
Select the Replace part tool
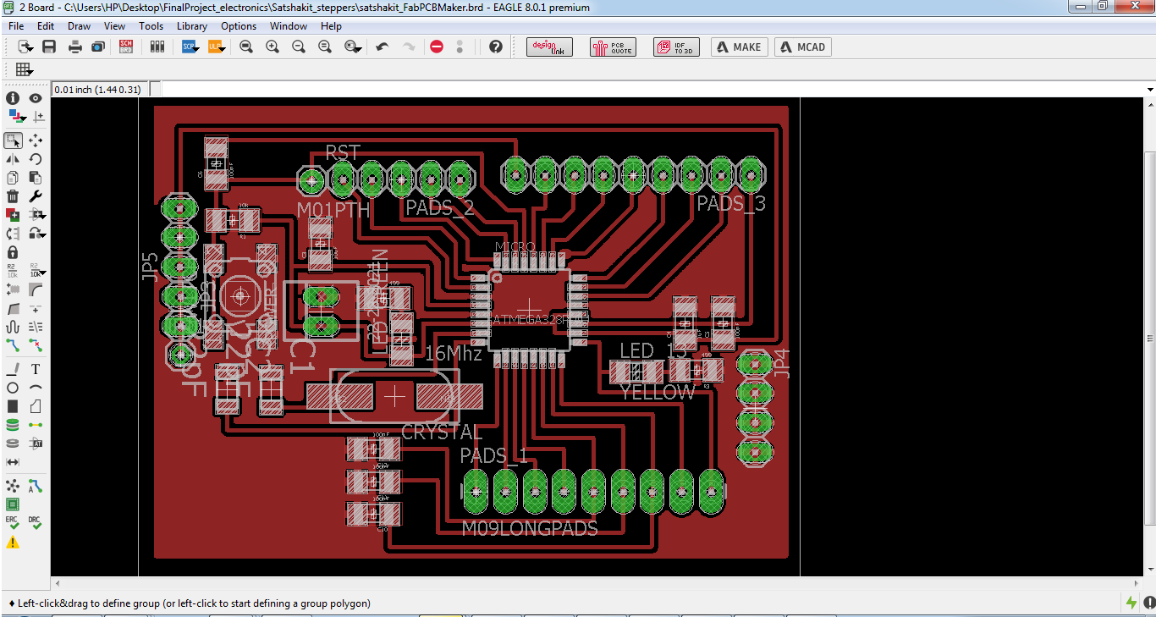pos(13,234)
